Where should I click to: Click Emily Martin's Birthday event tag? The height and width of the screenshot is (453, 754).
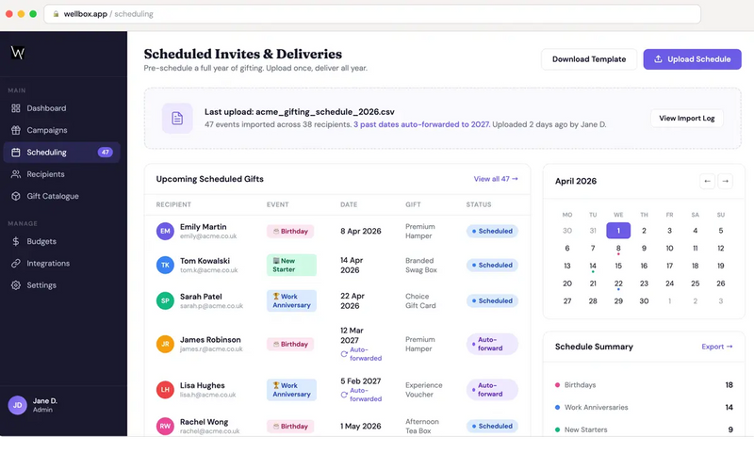pos(290,231)
